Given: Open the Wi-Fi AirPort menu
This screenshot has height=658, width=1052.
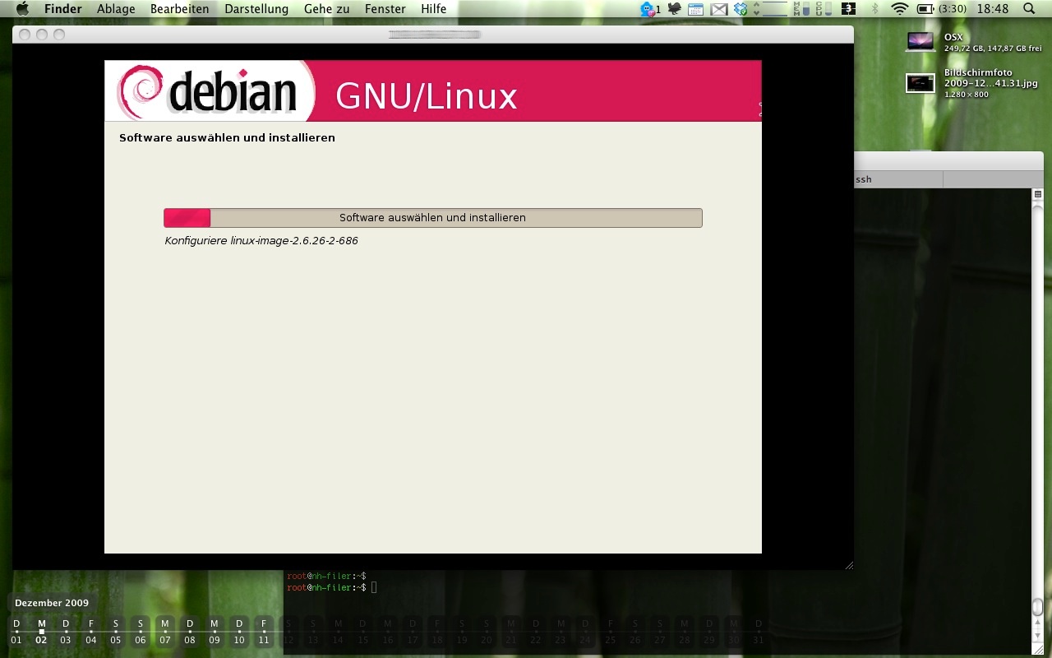Looking at the screenshot, I should click(900, 9).
